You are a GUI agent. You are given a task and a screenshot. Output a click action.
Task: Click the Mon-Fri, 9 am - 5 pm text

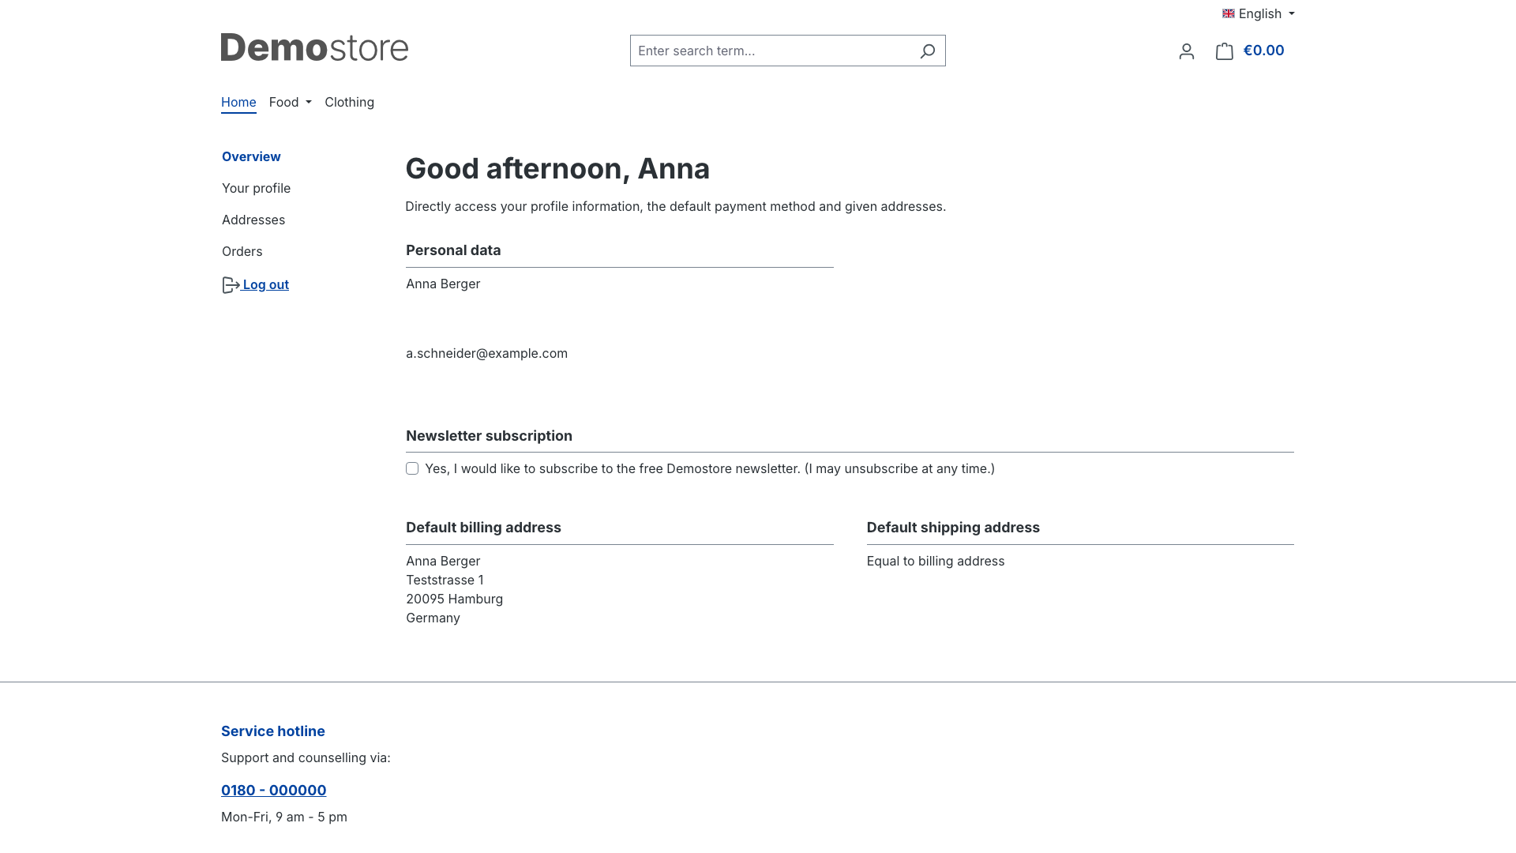point(284,817)
